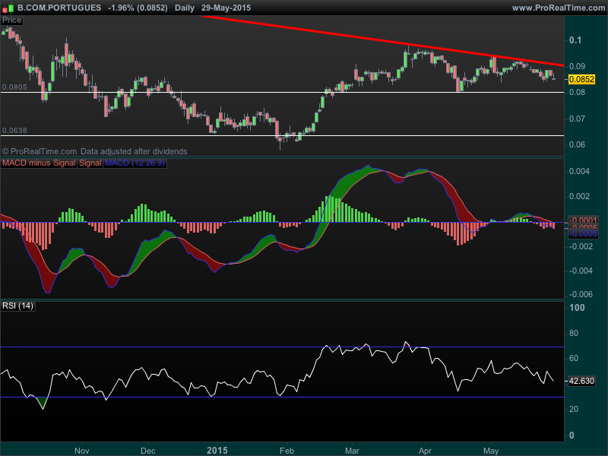Click the 42.630 RSI value tag
The width and height of the screenshot is (608, 456).
click(581, 382)
